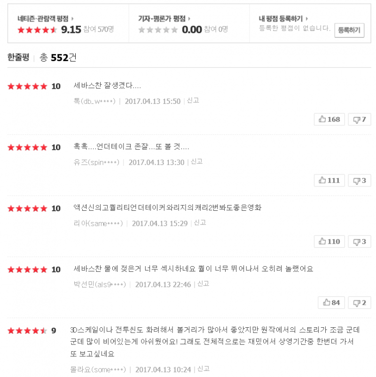The width and height of the screenshot is (376, 377).
Task: Select the 한줄평 tab heading
Action: (x=18, y=57)
